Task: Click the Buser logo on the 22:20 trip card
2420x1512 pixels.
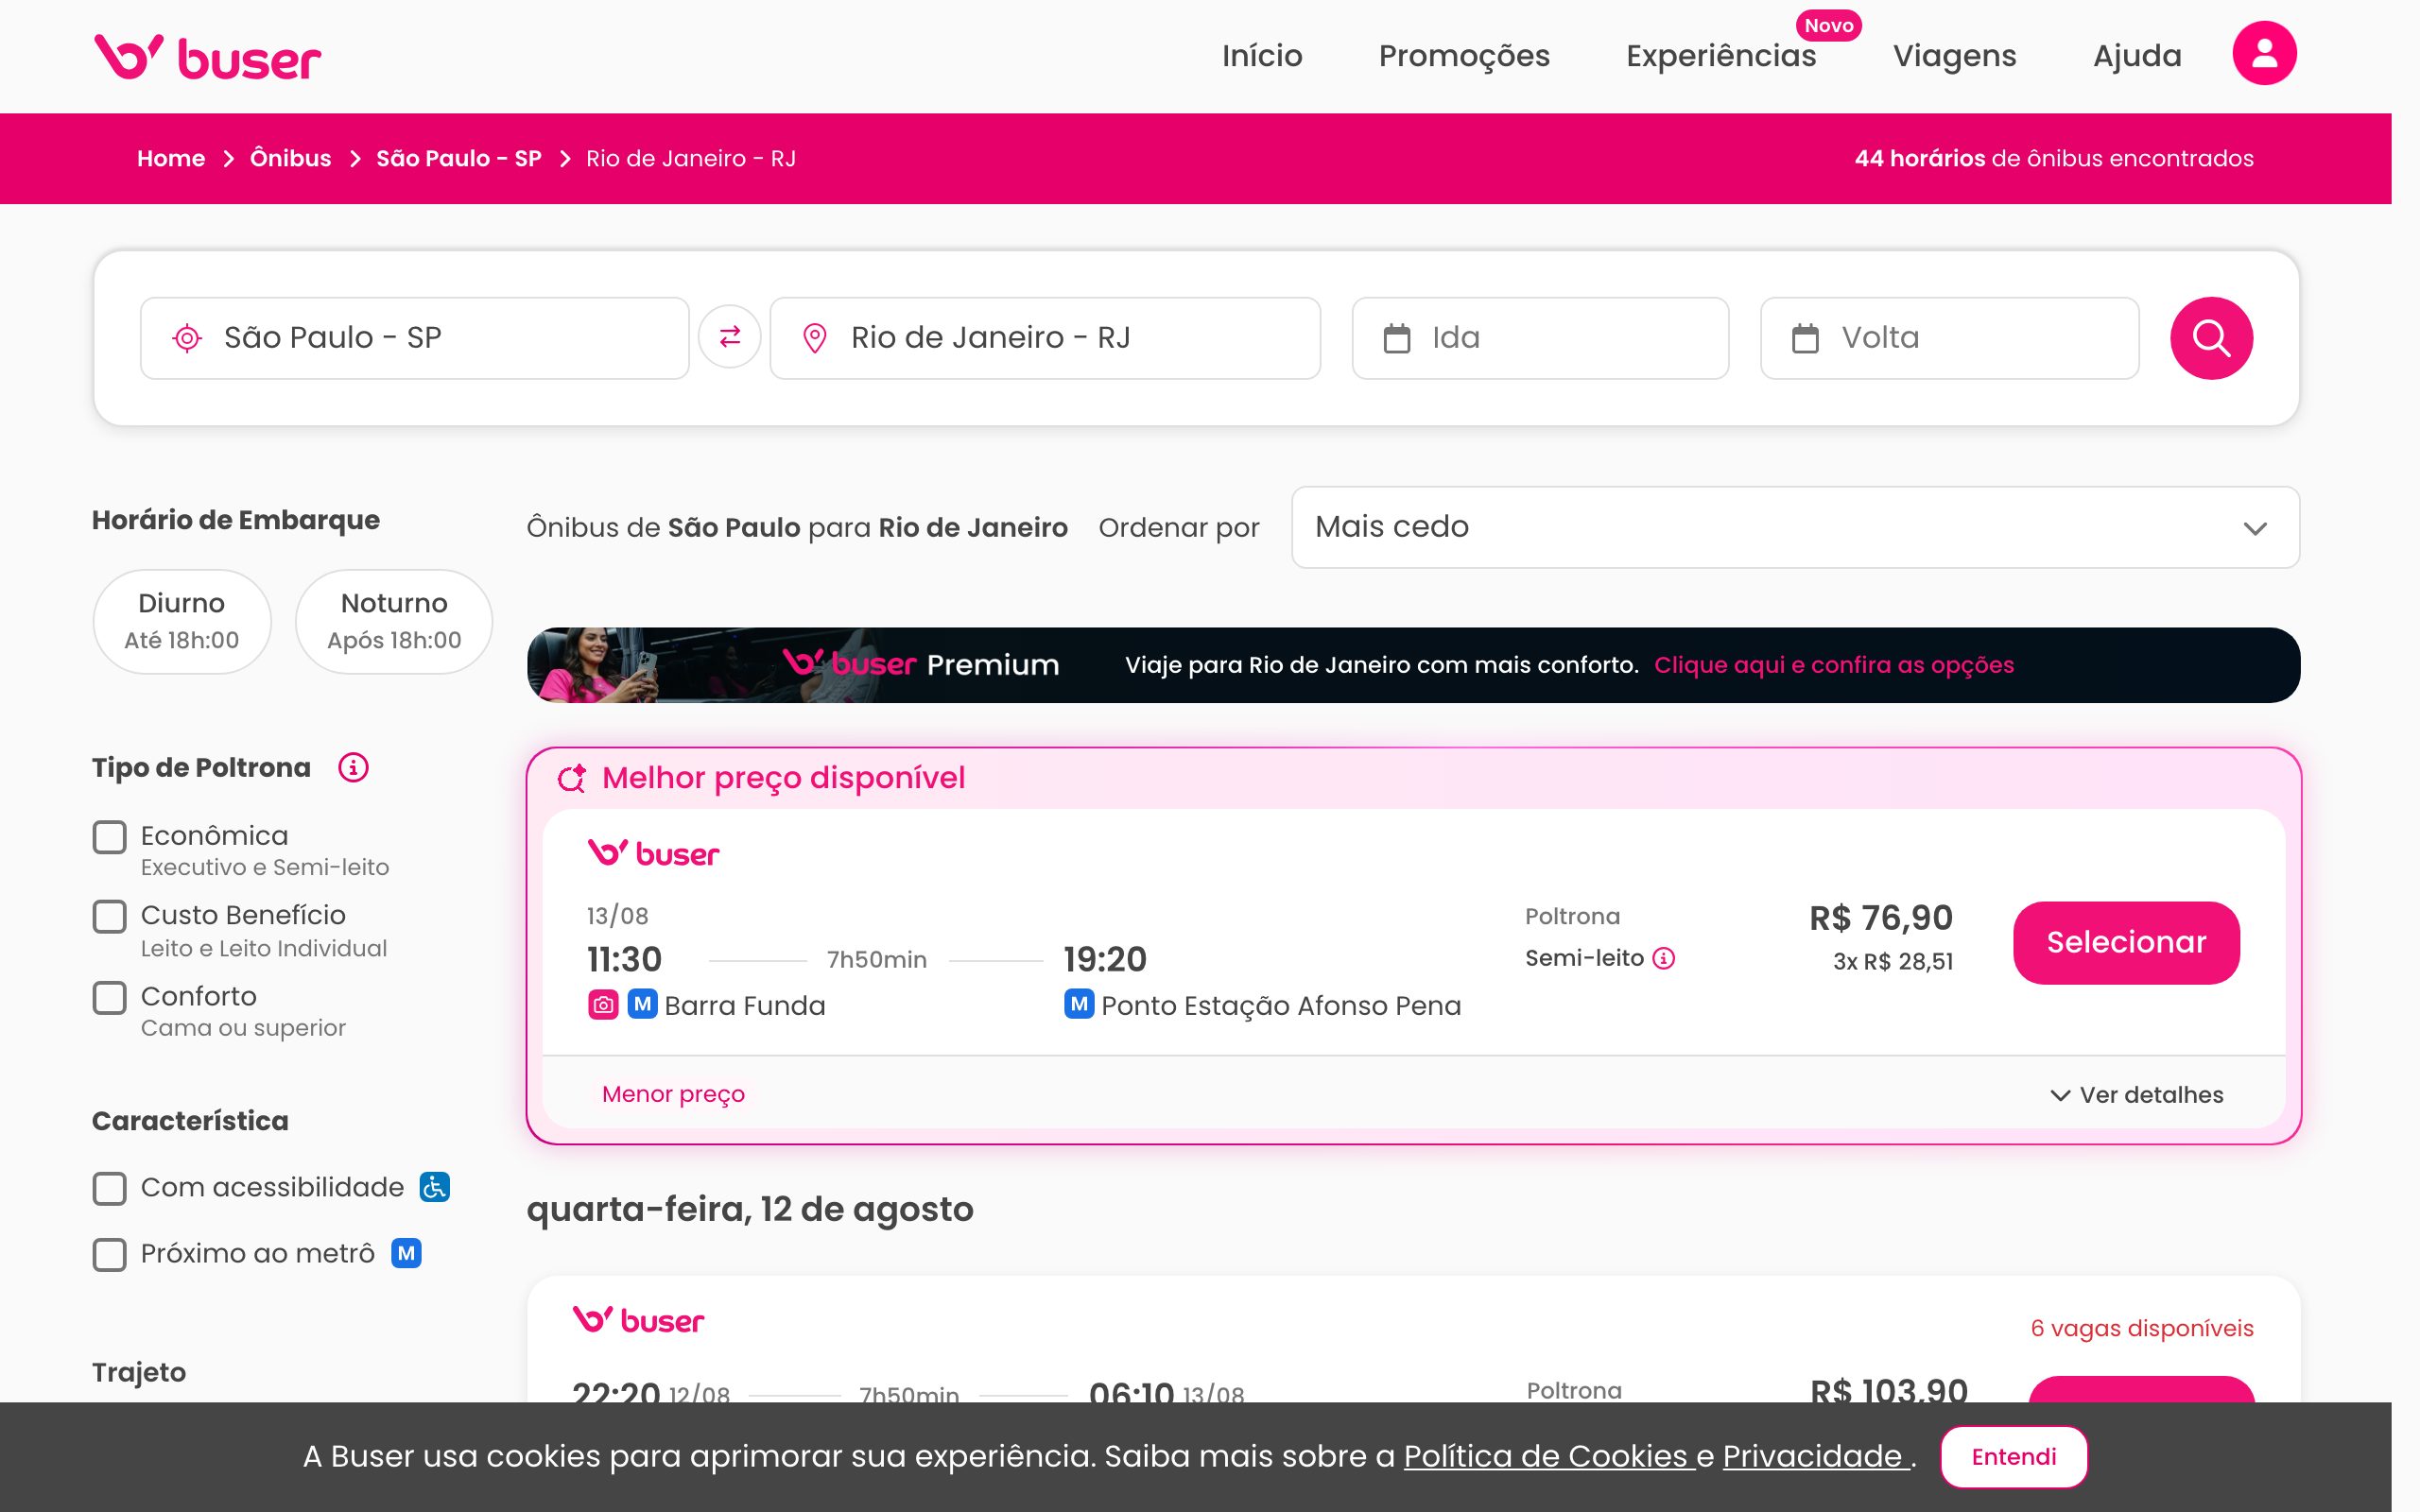Action: pyautogui.click(x=638, y=1320)
